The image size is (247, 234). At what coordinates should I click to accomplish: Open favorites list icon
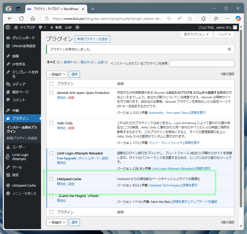pyautogui.click(x=216, y=19)
